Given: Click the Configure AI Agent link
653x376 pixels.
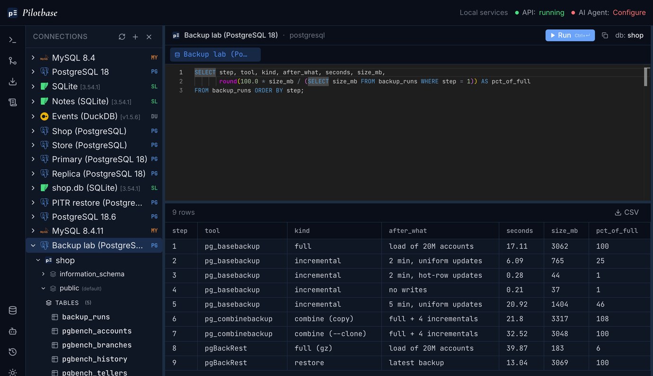Looking at the screenshot, I should [629, 13].
